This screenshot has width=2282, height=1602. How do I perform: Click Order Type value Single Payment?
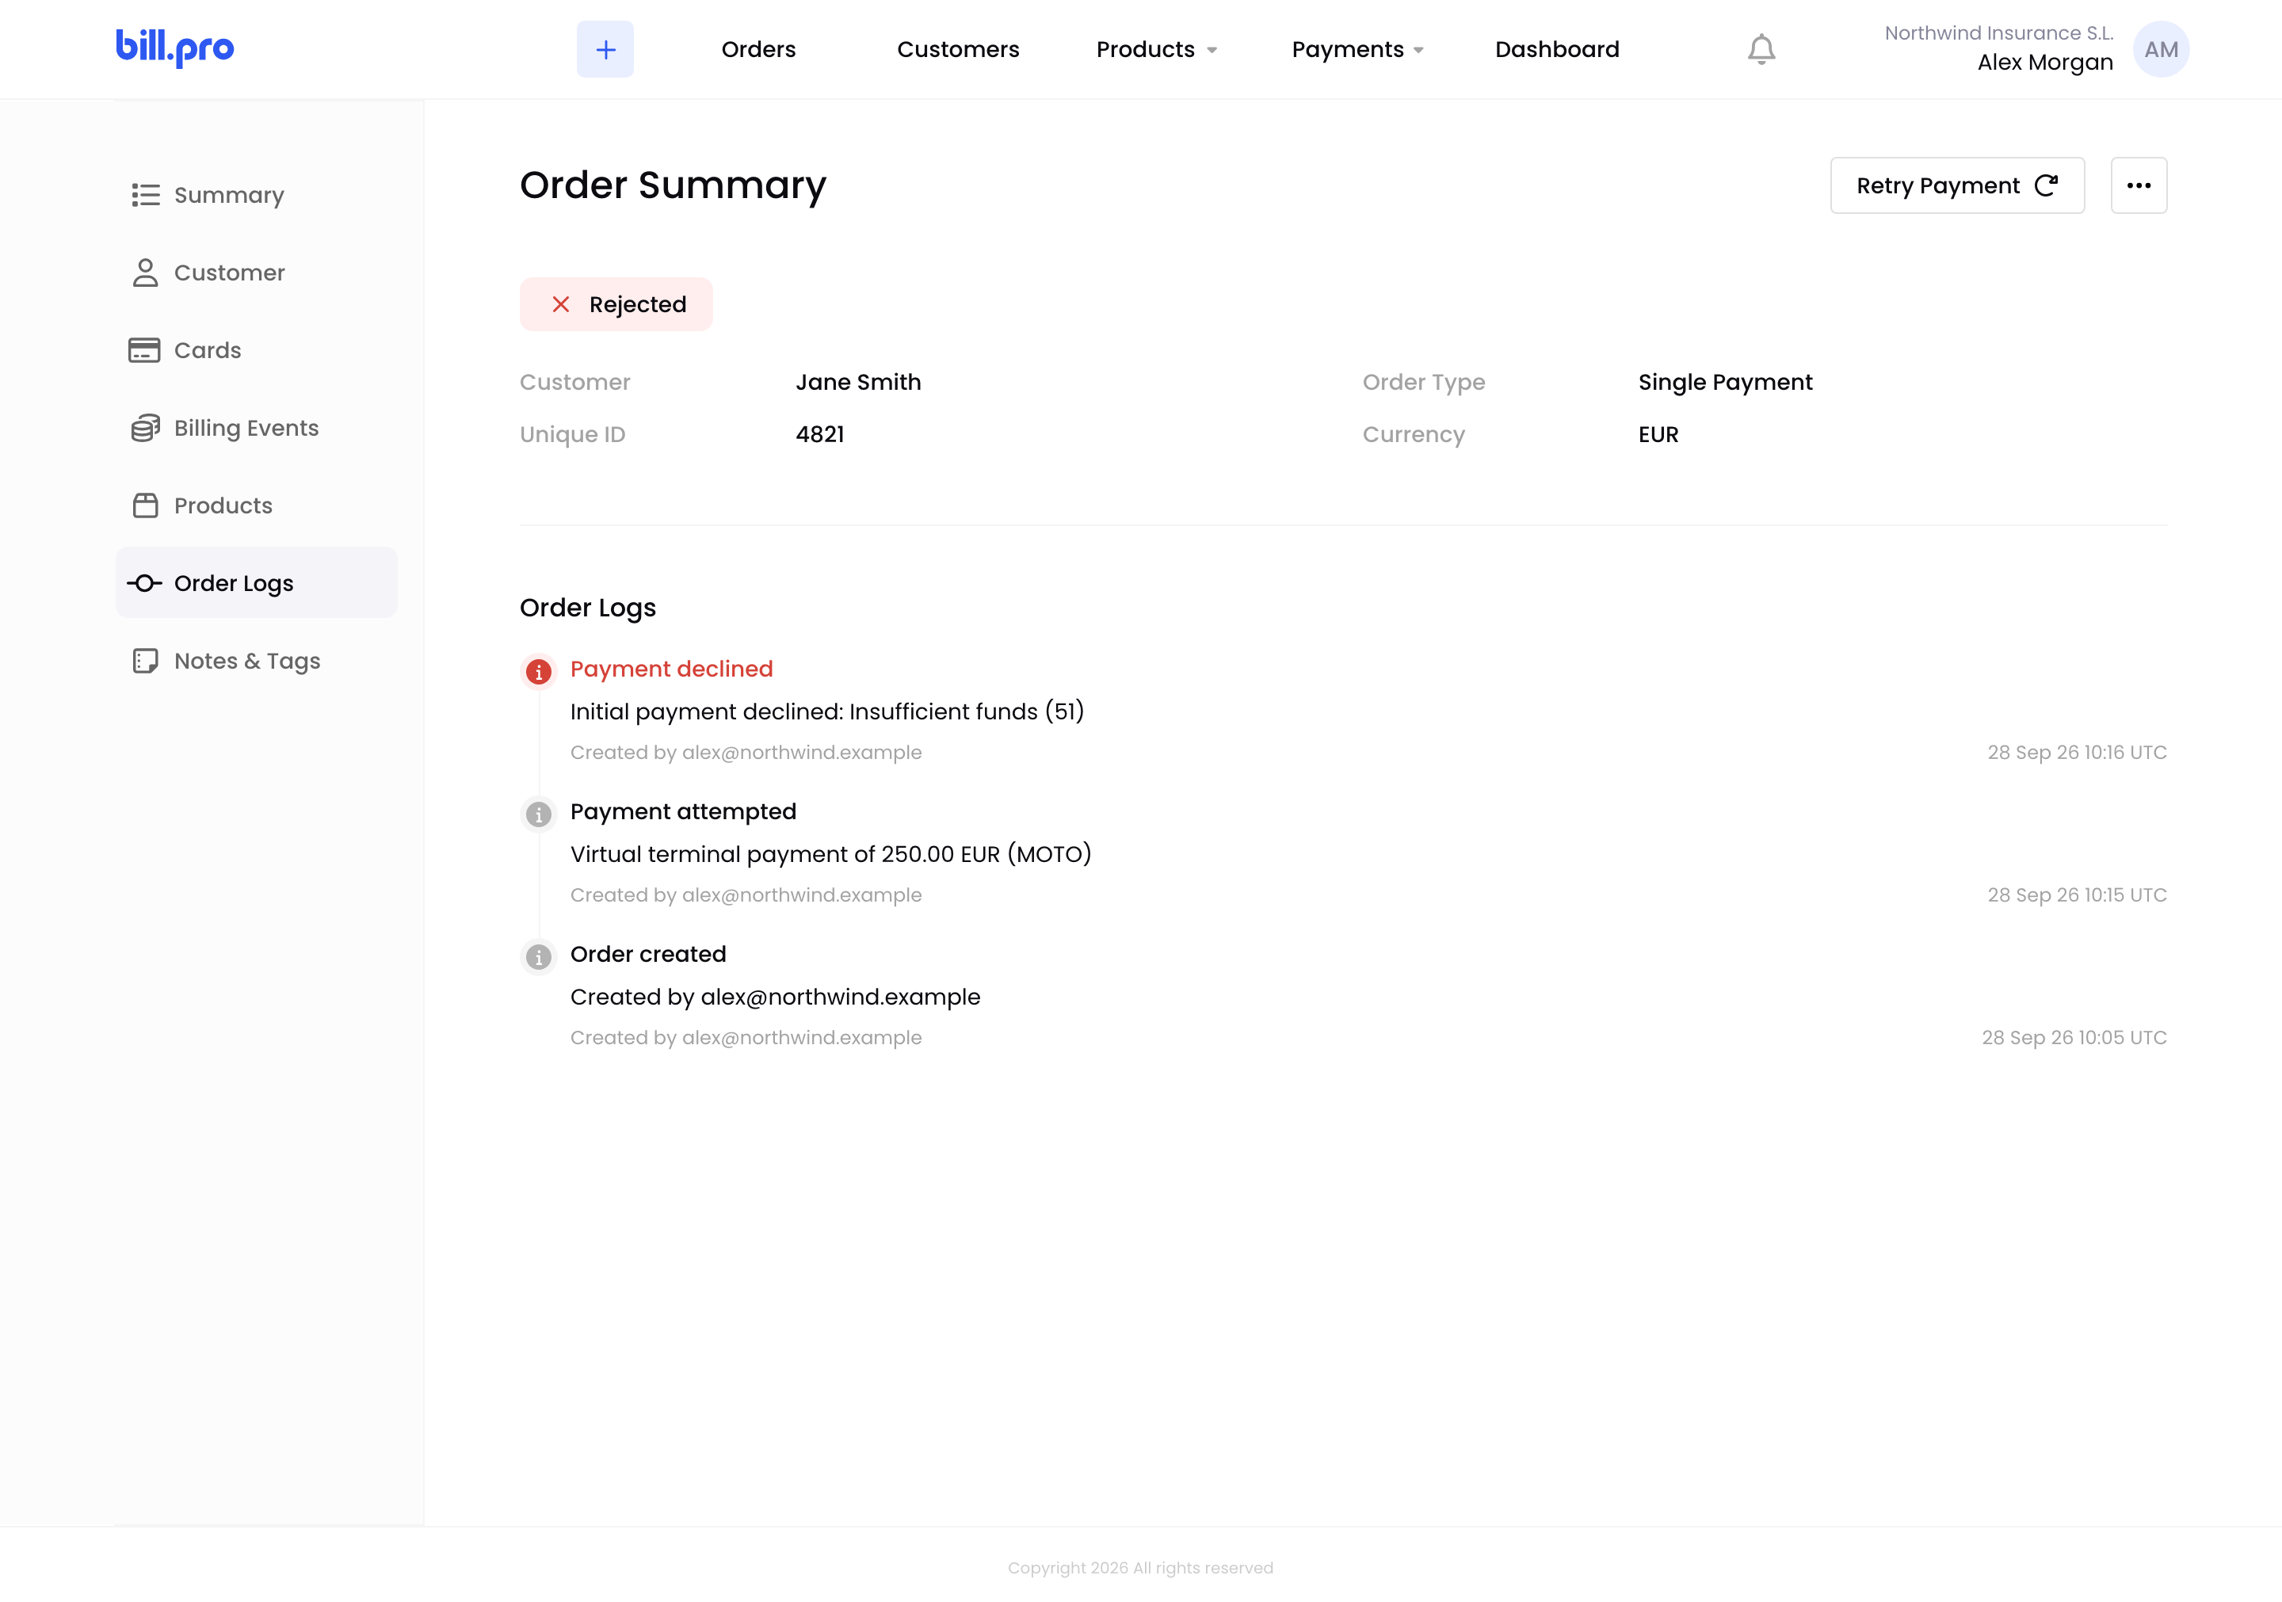click(1726, 382)
